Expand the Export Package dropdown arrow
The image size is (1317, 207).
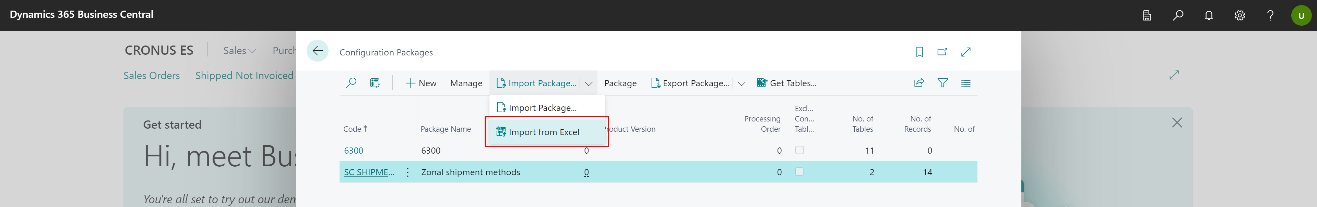click(x=741, y=83)
